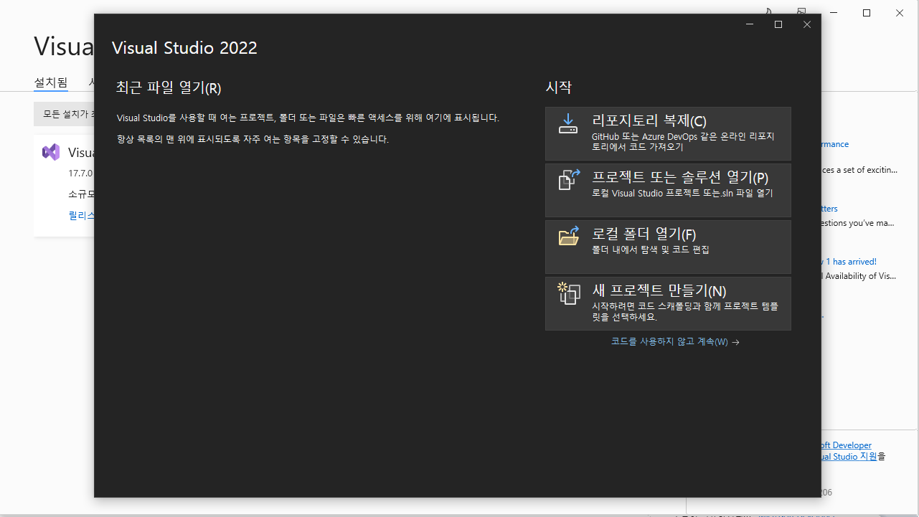Screen dimensions: 919x517
Task: Click the 'ual Studio 지원' link
Action: tap(849, 456)
